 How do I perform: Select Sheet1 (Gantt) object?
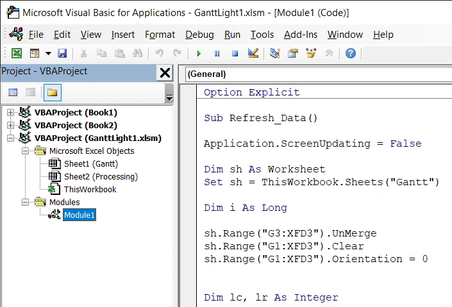[91, 163]
